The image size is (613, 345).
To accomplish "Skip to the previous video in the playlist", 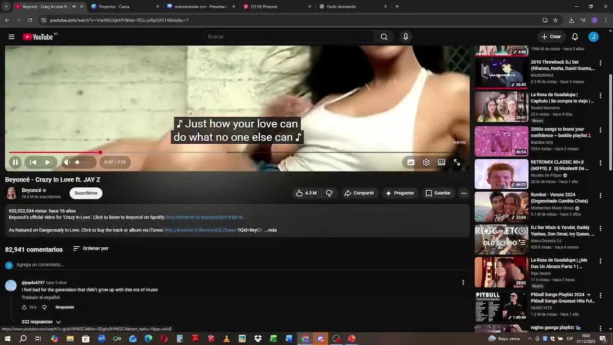I will [33, 162].
